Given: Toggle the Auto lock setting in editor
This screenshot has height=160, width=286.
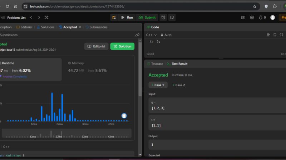Looking at the screenshot, I should (166, 35).
